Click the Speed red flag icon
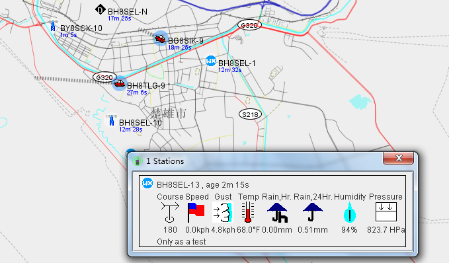This screenshot has width=449, height=263. tap(196, 212)
